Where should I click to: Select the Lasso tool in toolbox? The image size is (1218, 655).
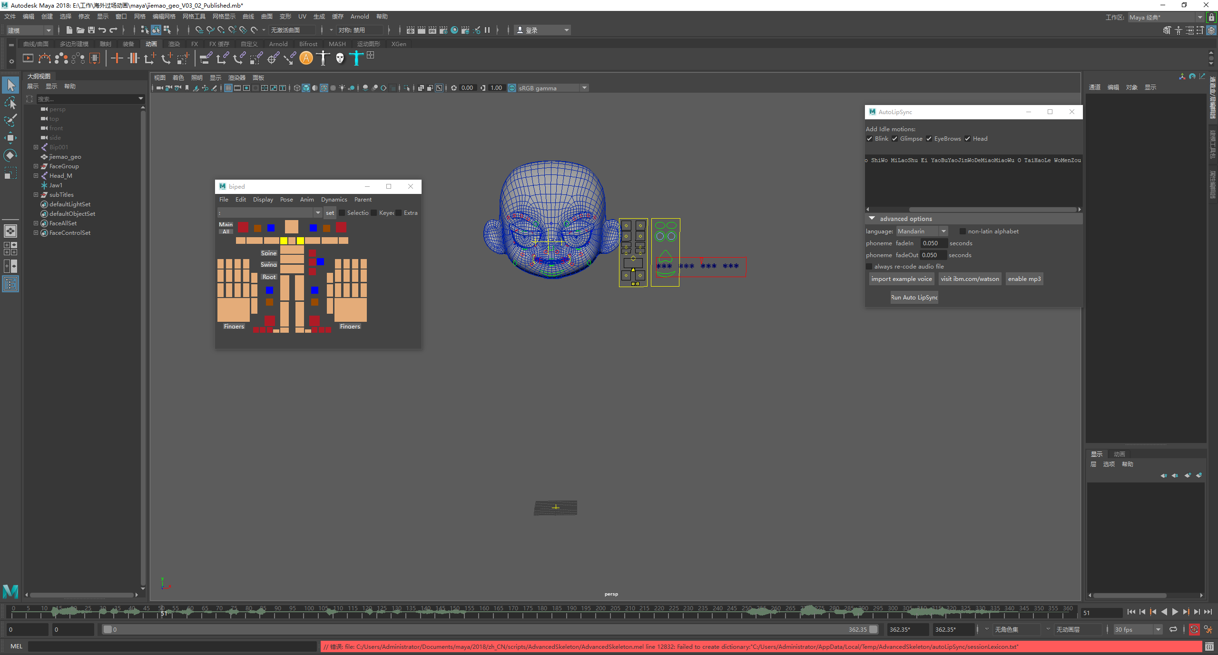pyautogui.click(x=10, y=103)
